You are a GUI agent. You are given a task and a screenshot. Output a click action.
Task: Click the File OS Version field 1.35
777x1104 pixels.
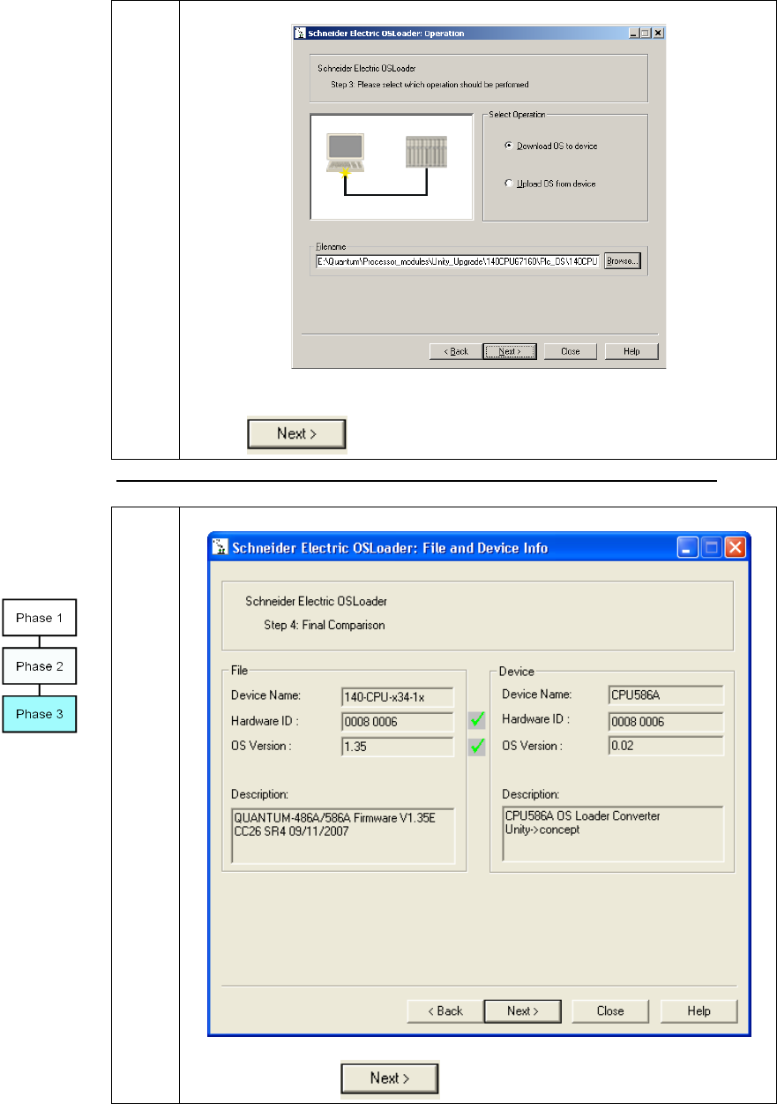tap(398, 747)
